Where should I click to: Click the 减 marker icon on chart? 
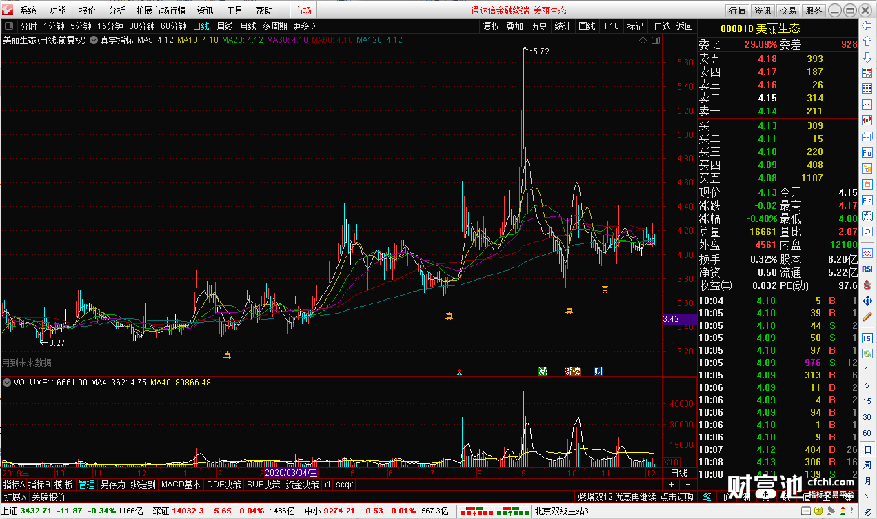(x=543, y=372)
